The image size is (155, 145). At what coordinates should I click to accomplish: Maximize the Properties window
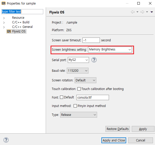pyautogui.click(x=139, y=3)
